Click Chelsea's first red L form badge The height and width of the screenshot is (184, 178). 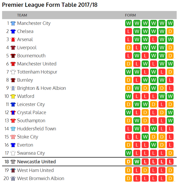click(128, 31)
